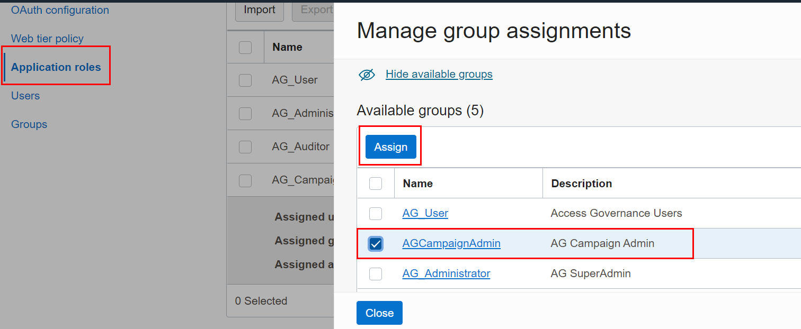Screen dimensions: 801x329
Task: Check the AG_Campai role row checkbox
Action: pyautogui.click(x=245, y=180)
